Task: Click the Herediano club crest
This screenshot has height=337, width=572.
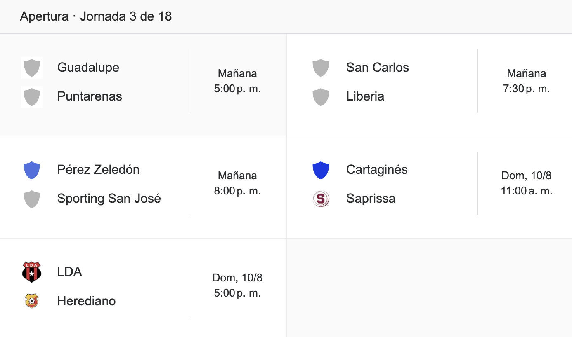Action: click(x=32, y=301)
